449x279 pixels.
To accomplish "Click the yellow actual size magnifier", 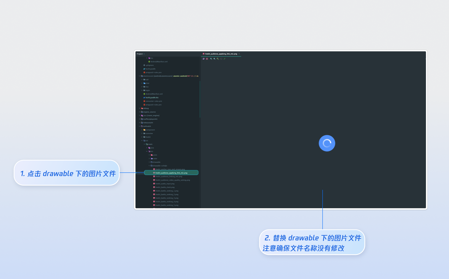I will point(218,59).
